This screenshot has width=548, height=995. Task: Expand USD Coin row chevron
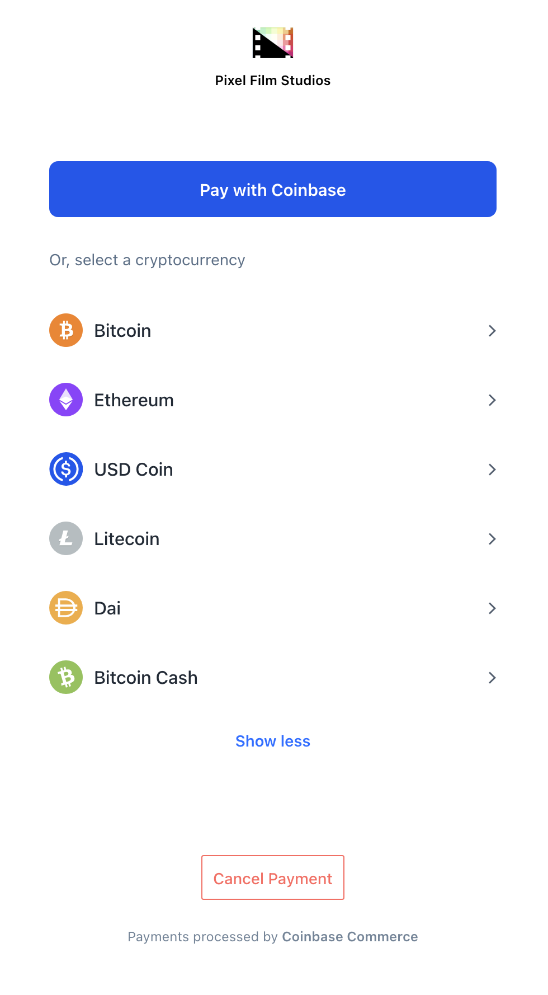pyautogui.click(x=492, y=470)
